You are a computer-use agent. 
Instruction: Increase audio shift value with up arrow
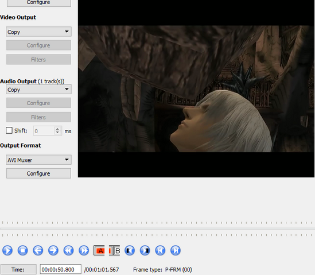tap(57, 129)
